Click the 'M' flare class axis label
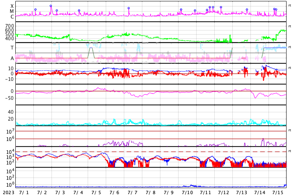Screen dimensions: 294x196 [x=12, y=12]
